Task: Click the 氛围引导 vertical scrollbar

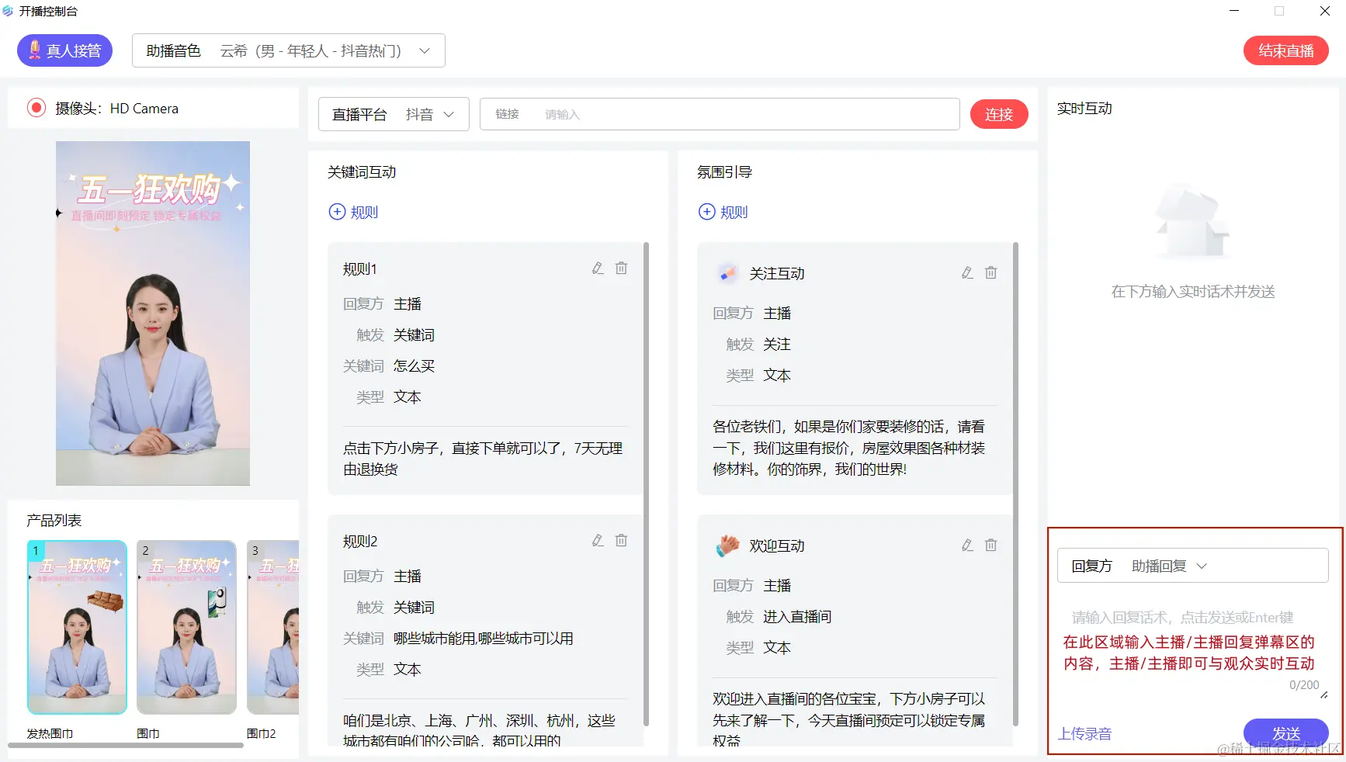Action: pos(1015,484)
